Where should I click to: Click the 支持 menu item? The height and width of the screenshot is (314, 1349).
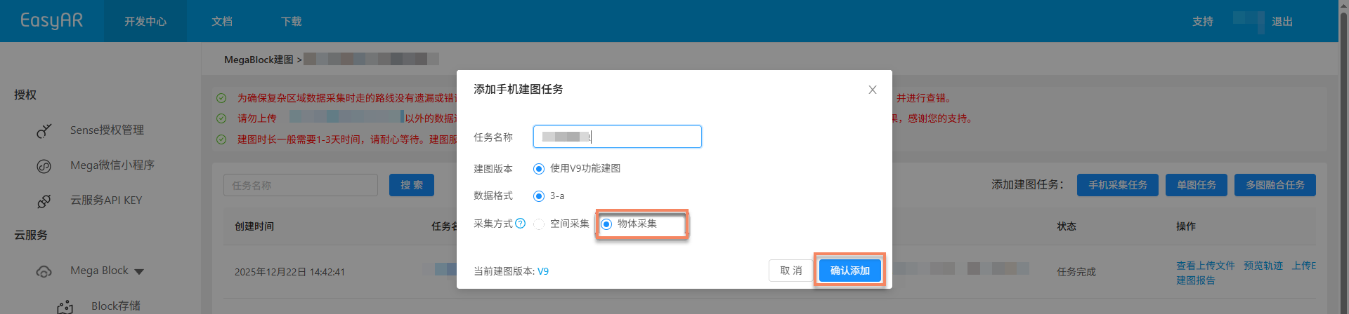[1202, 21]
